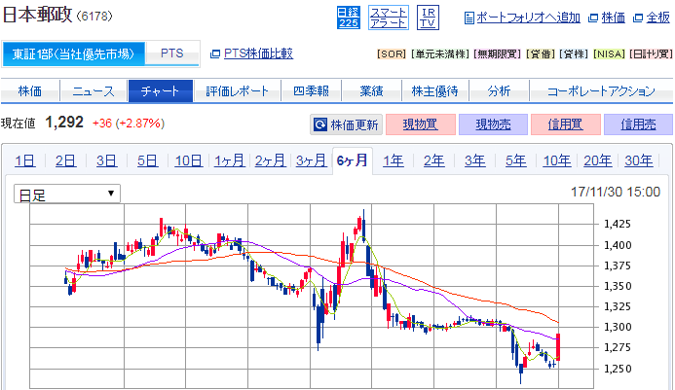Select the 2日 chart period
The width and height of the screenshot is (675, 390).
pos(65,161)
